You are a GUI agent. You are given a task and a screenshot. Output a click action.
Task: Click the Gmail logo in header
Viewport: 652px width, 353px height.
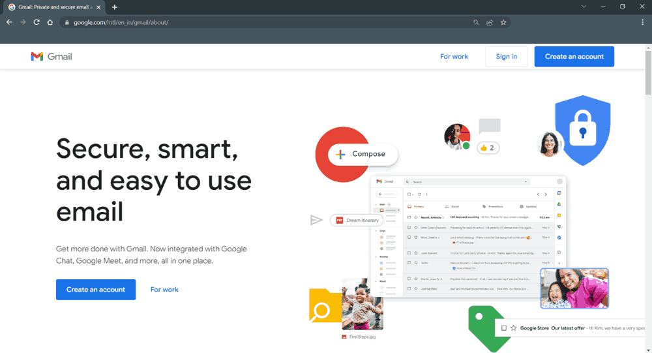click(52, 57)
